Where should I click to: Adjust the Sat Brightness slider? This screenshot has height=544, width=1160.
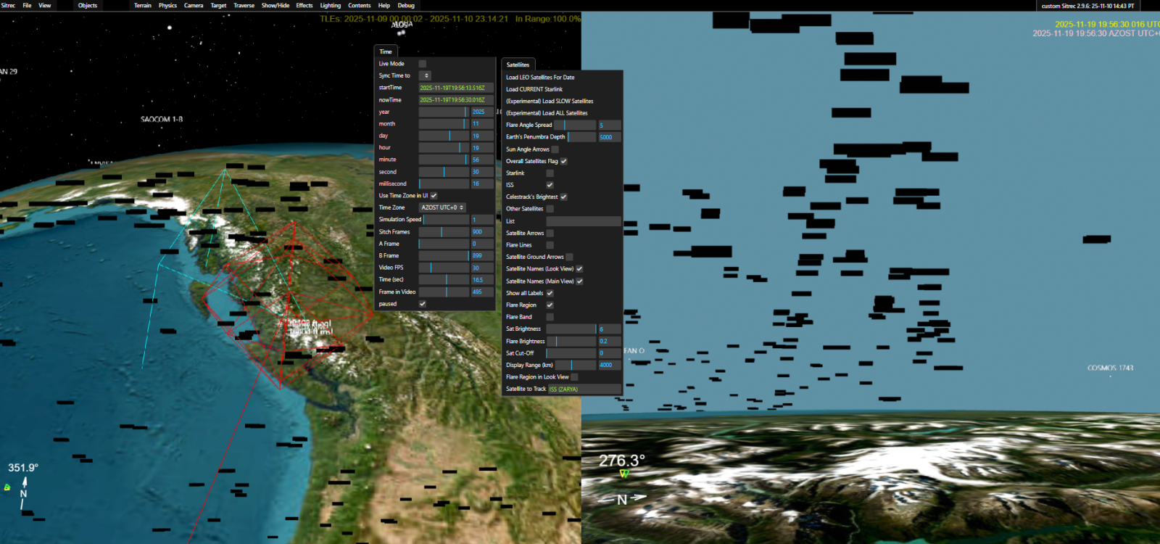[571, 329]
